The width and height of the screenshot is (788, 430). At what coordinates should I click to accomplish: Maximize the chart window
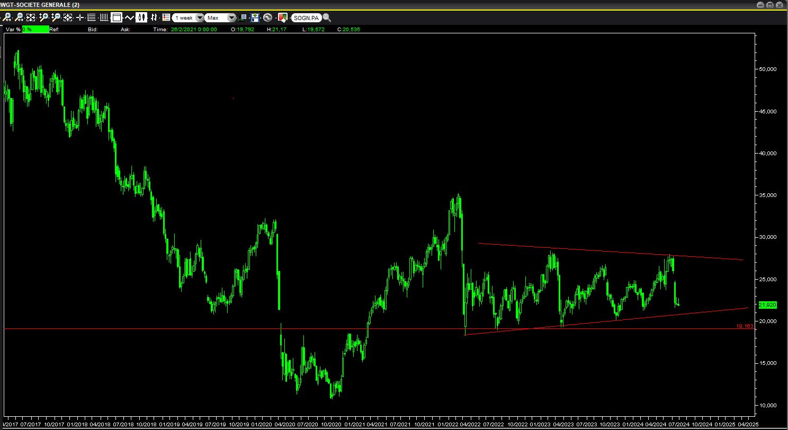point(771,5)
